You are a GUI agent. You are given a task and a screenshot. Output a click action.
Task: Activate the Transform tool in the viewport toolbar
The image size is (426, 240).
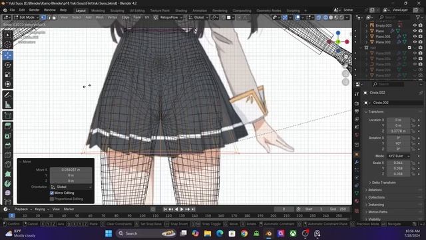(7, 84)
